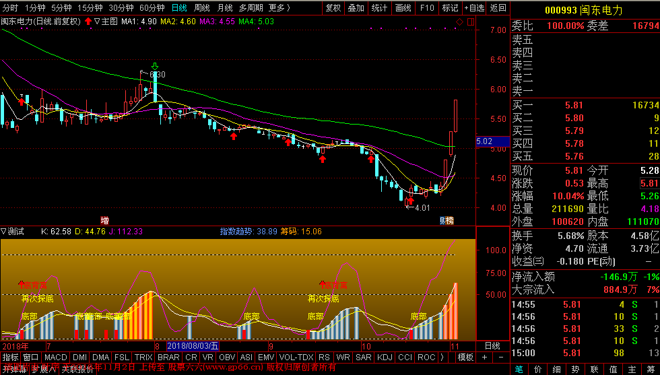Click the 复权 adjustment button
This screenshot has height=375, width=660.
(x=333, y=8)
